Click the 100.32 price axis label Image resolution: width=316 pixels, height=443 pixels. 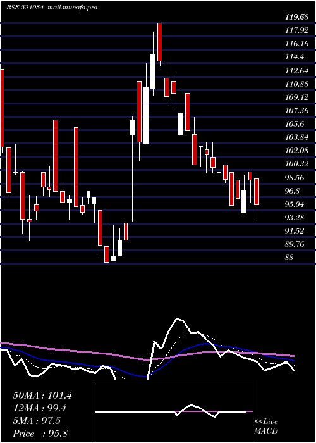pos(297,164)
